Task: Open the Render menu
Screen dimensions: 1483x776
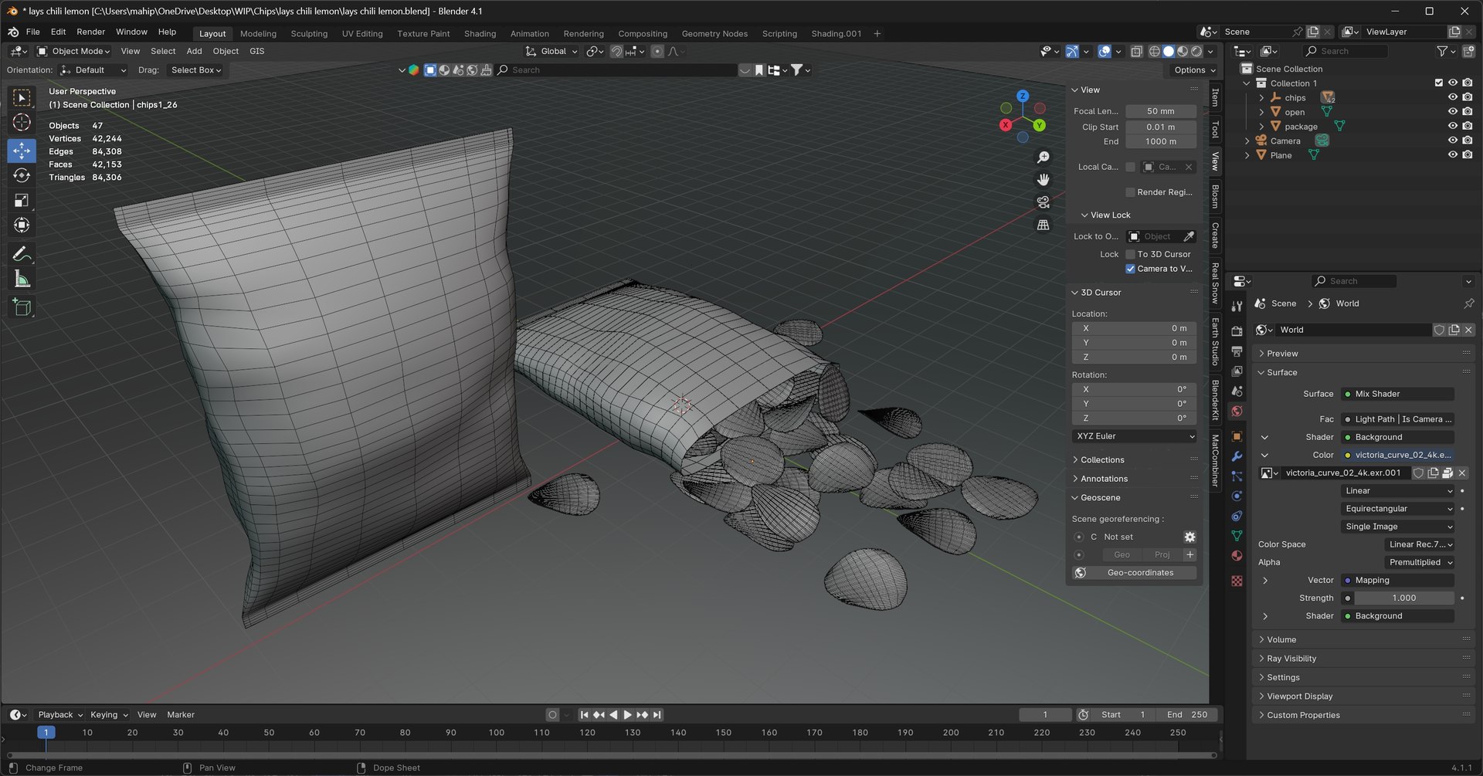Action: (x=90, y=32)
